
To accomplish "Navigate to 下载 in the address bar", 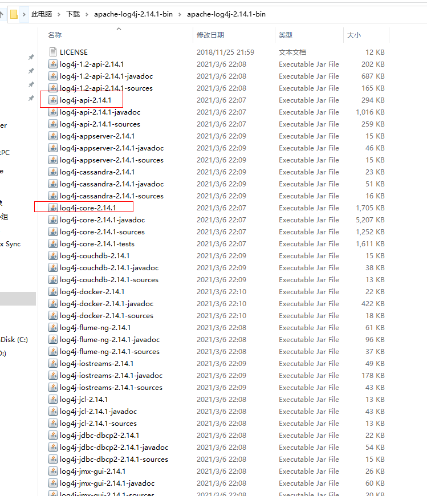I will (73, 14).
